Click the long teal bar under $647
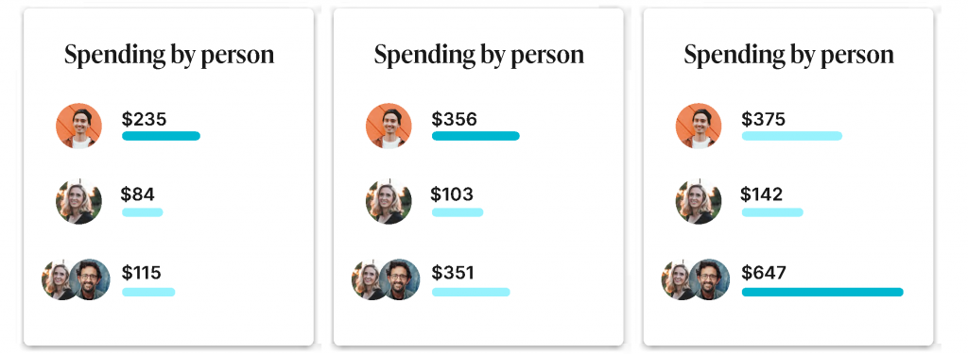968x354 pixels. pyautogui.click(x=822, y=292)
